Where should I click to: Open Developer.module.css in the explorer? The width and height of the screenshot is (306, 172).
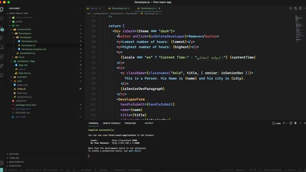(x=33, y=49)
